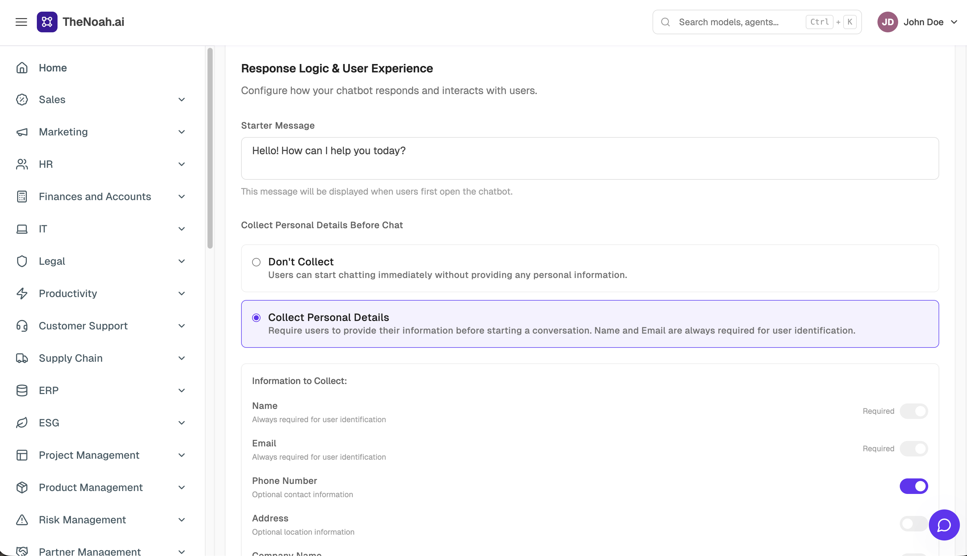Viewport: 967px width, 556px height.
Task: Click the Legal shield icon
Action: coord(22,261)
